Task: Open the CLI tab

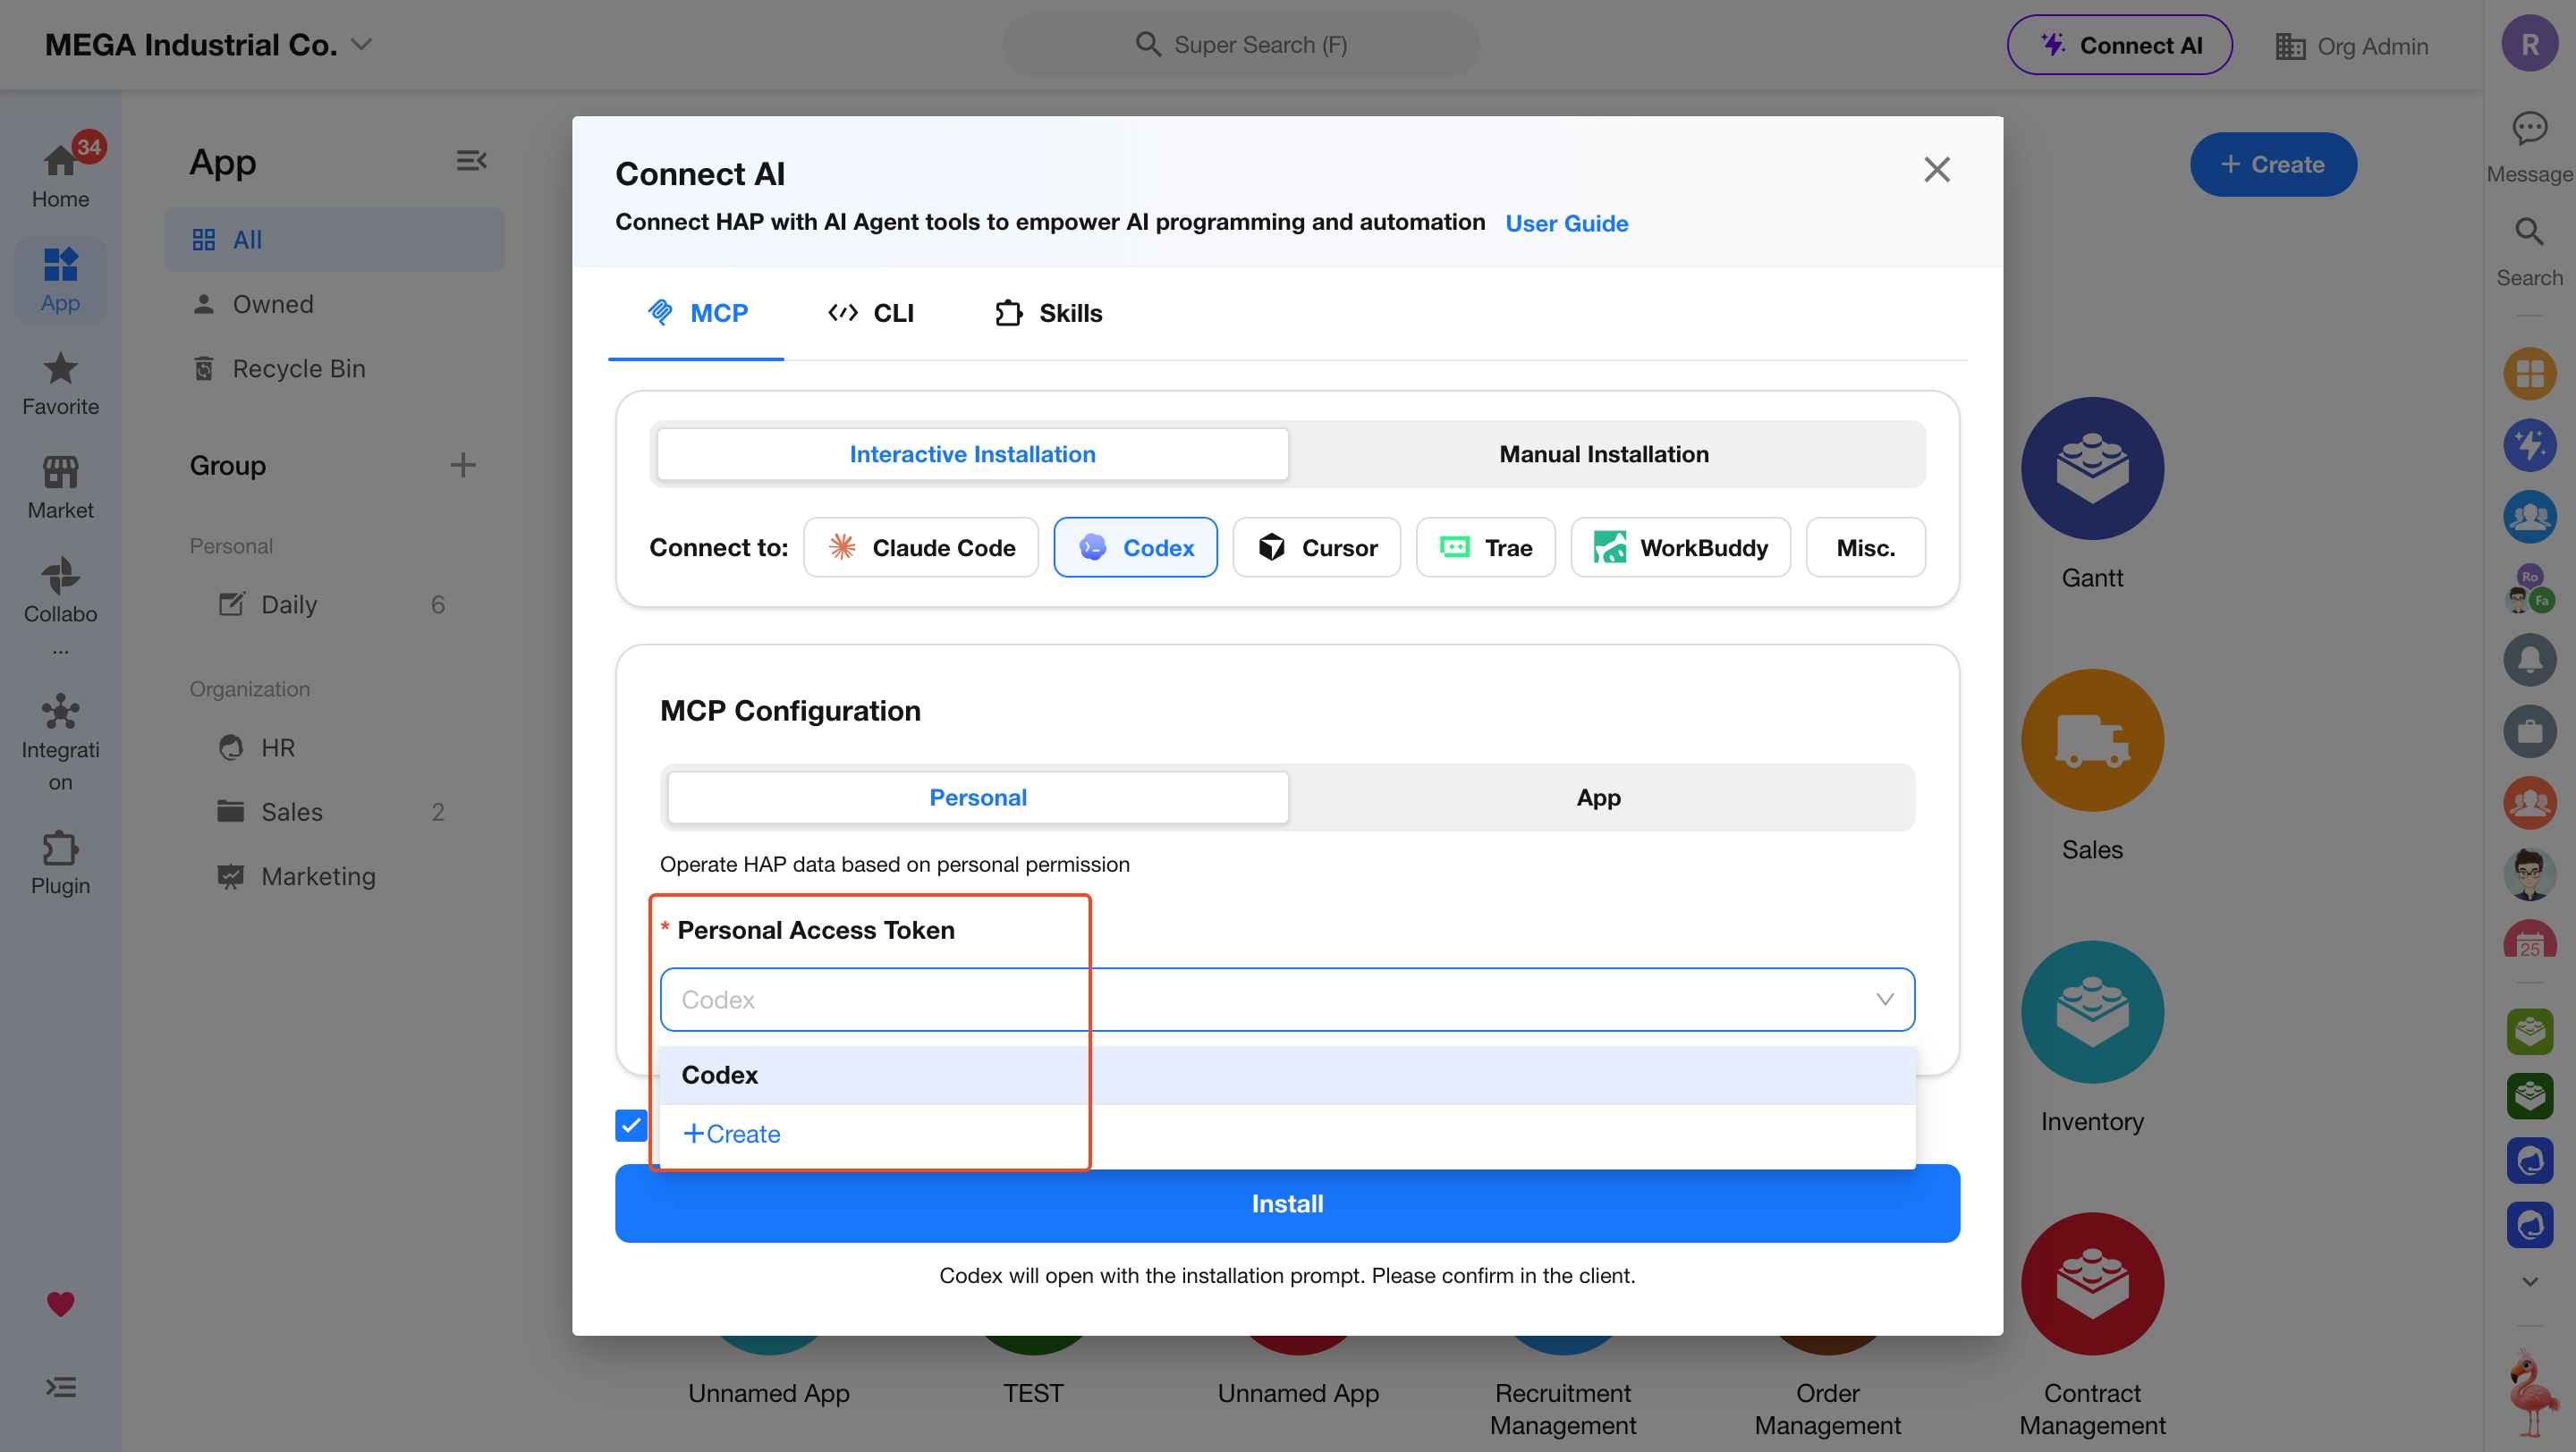Action: [x=870, y=313]
